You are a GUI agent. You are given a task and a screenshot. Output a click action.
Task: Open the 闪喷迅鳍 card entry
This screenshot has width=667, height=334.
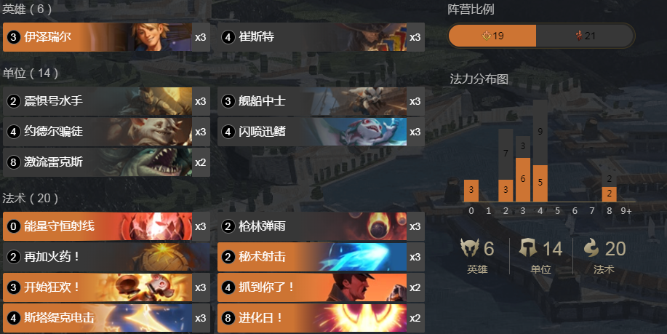coord(321,132)
